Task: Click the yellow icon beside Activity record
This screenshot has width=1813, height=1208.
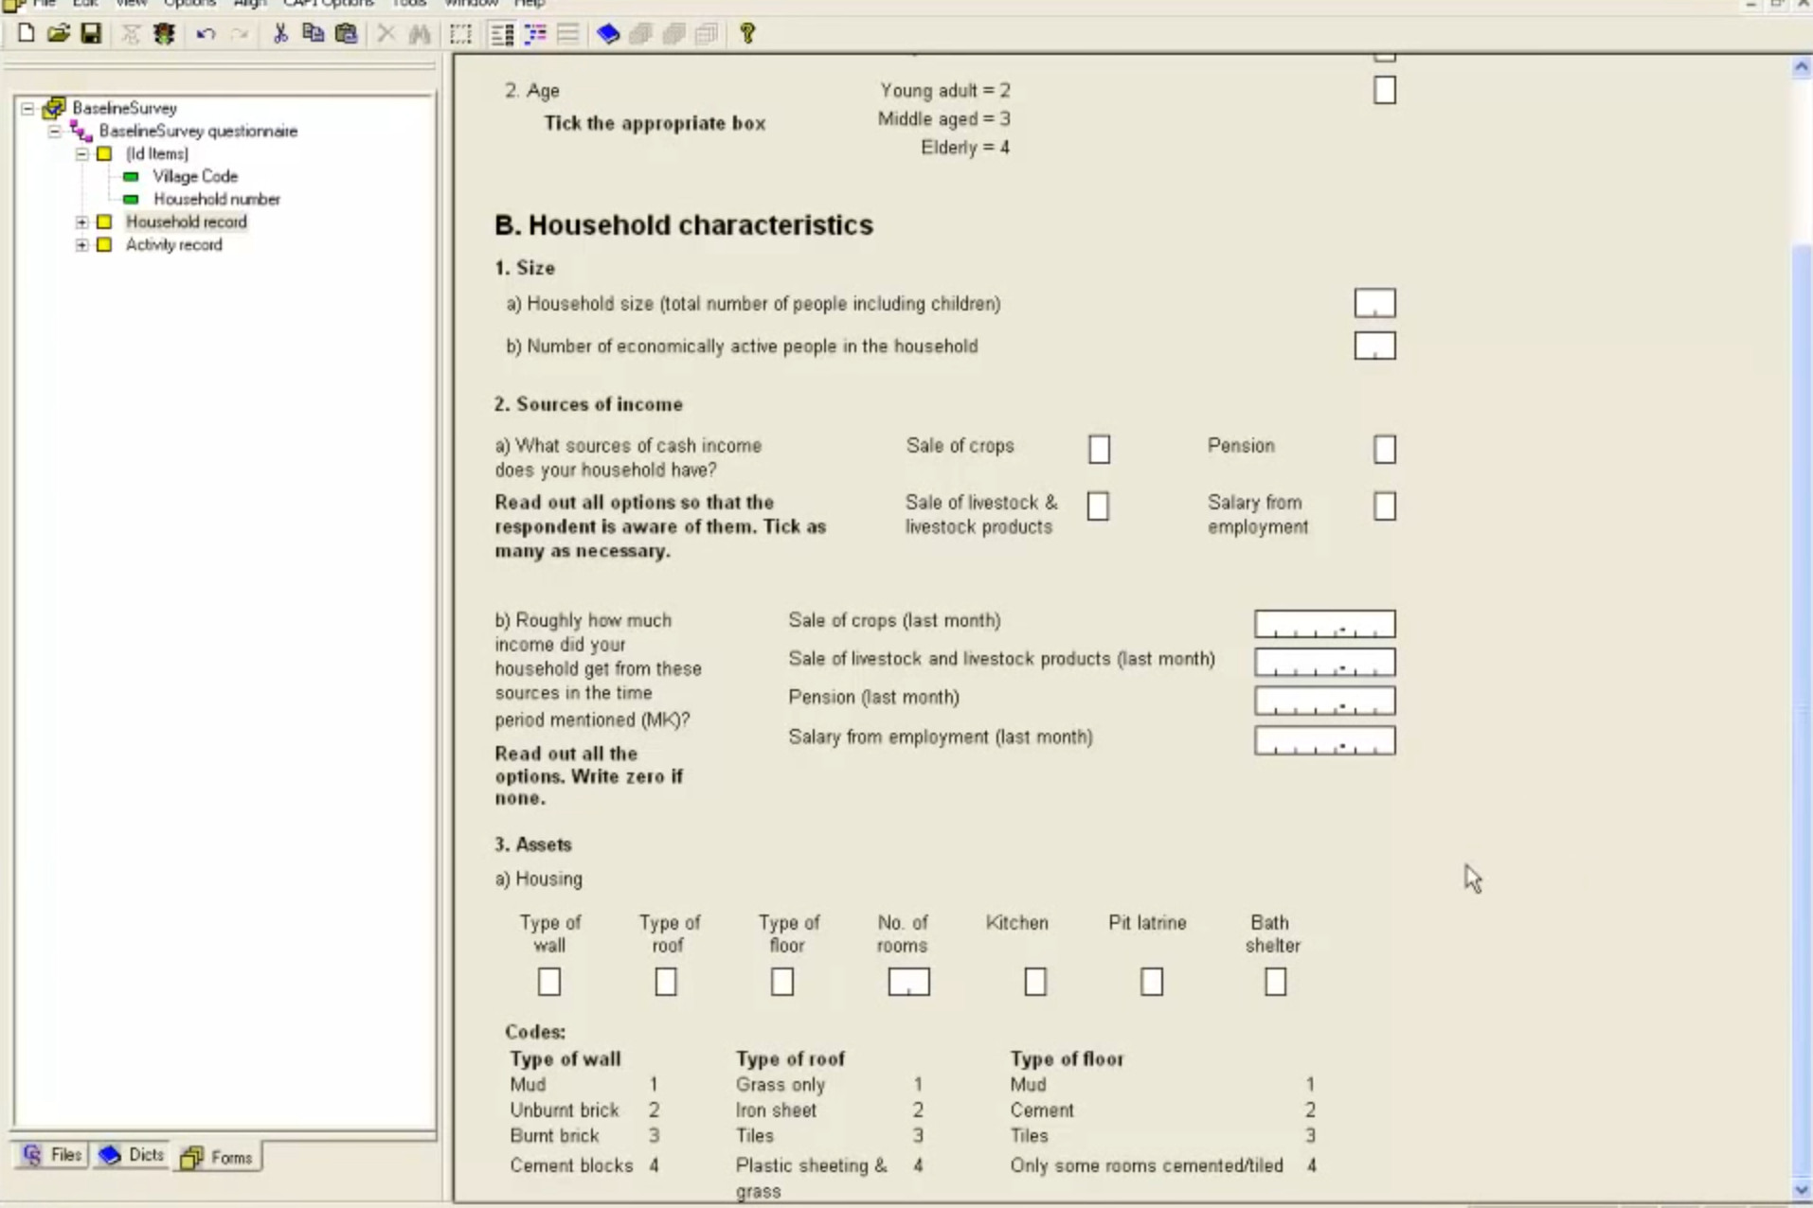Action: (x=105, y=244)
